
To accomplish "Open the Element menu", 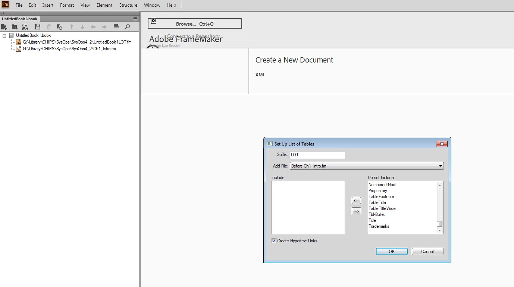I will [104, 5].
